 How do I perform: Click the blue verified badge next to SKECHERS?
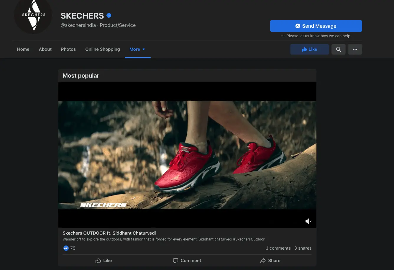pyautogui.click(x=109, y=15)
